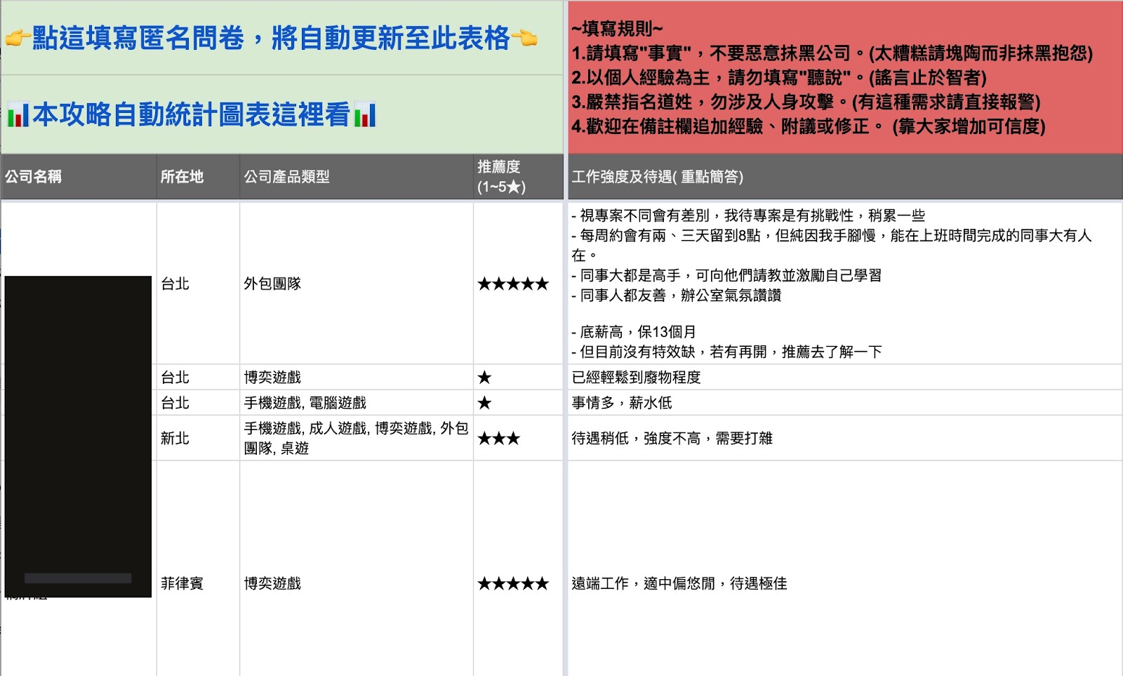Click the bar chart emoji before 本攻略
Screen dimensions: 1123x676
(x=18, y=115)
